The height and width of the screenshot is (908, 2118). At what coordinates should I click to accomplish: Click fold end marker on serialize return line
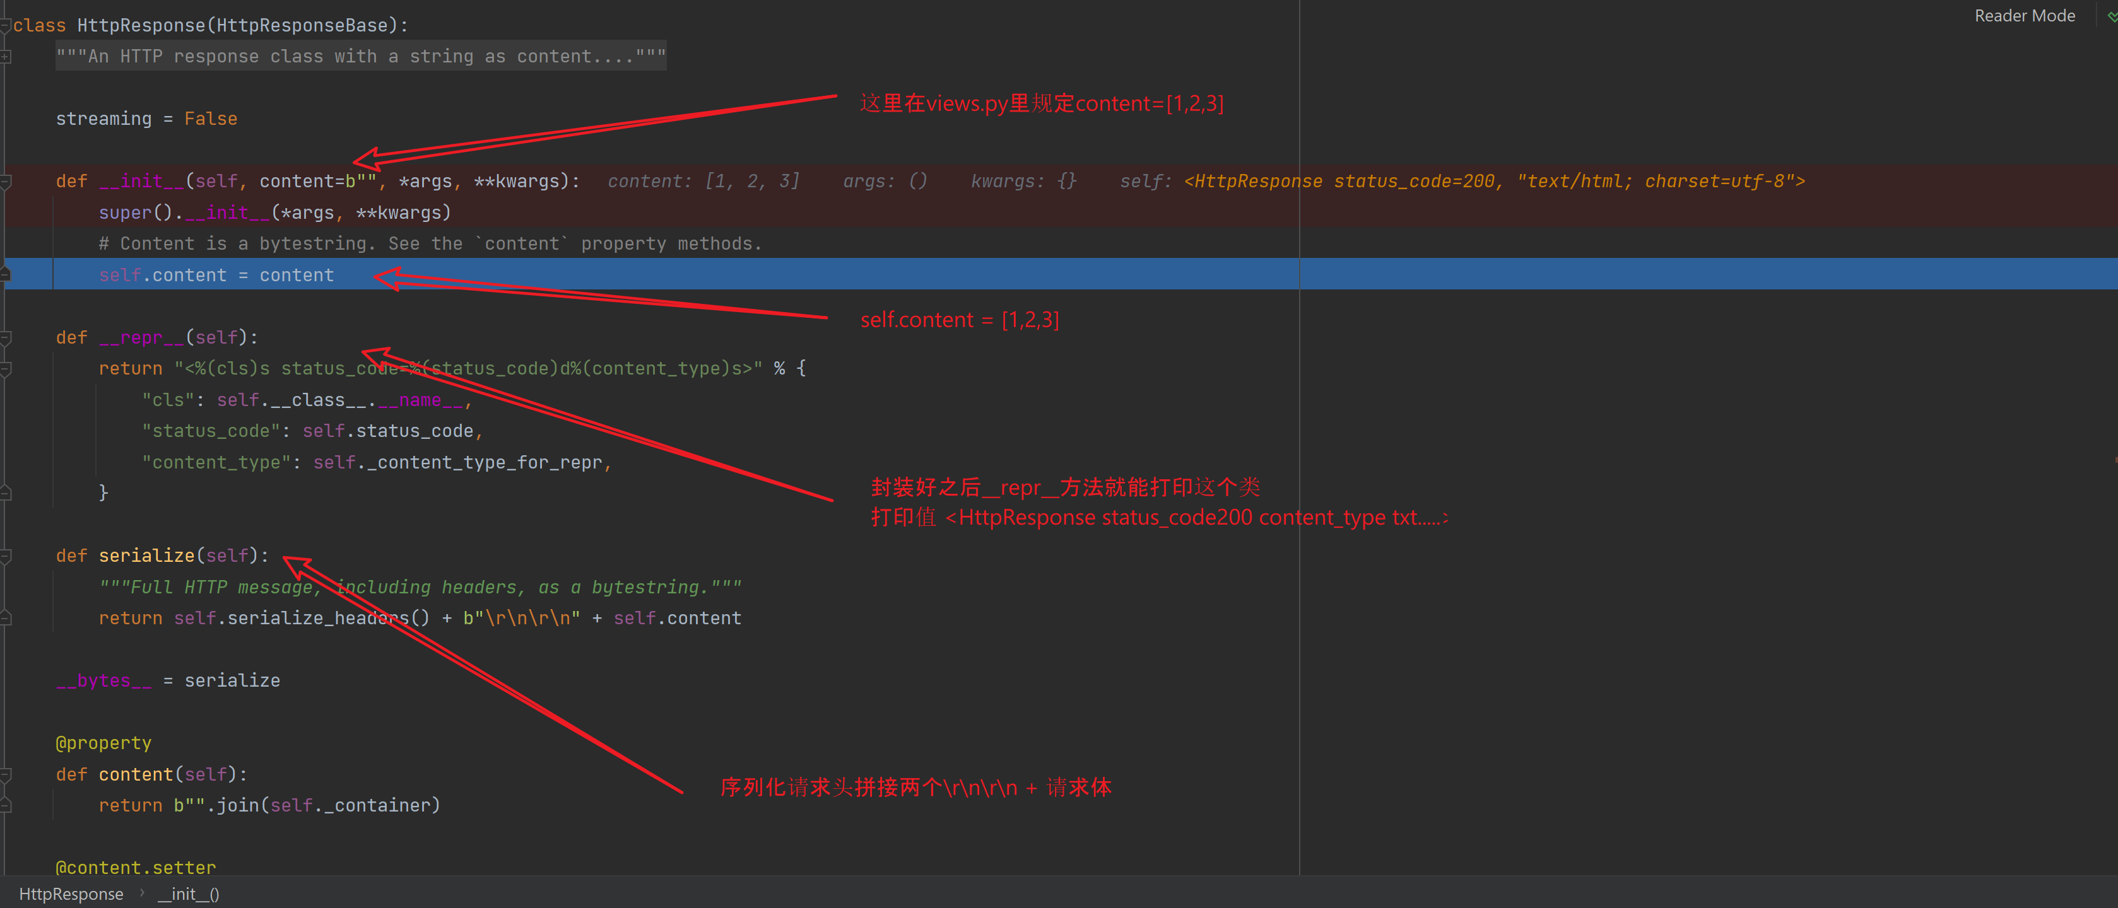click(5, 618)
